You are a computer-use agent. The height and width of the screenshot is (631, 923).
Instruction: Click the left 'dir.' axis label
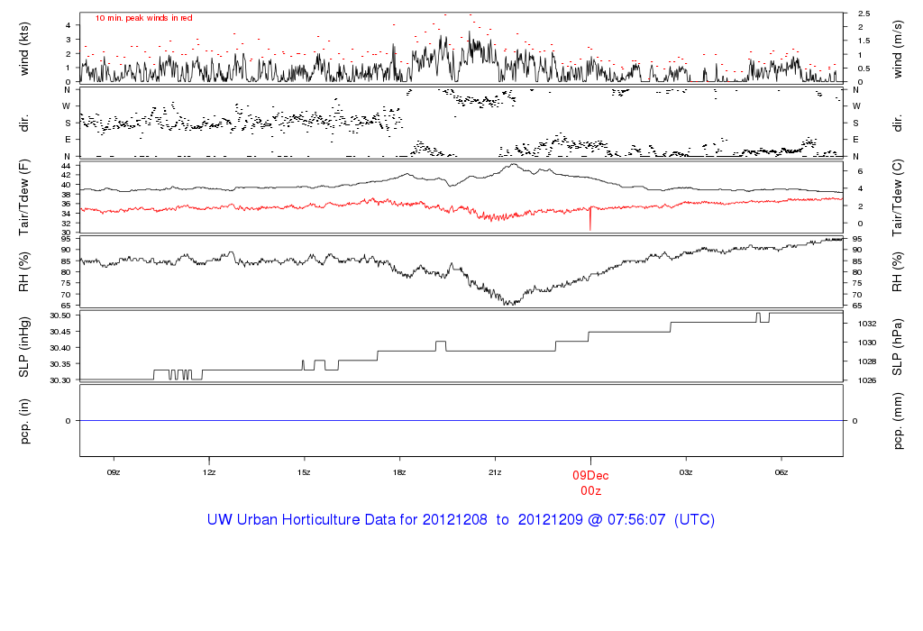(24, 123)
